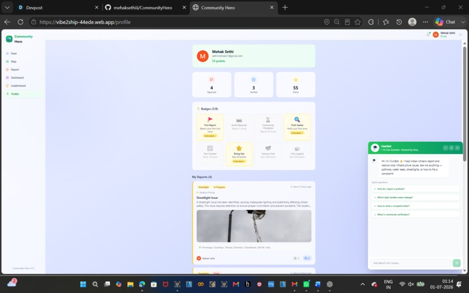
Task: Click the location permission icon in address bar
Action: click(x=326, y=22)
